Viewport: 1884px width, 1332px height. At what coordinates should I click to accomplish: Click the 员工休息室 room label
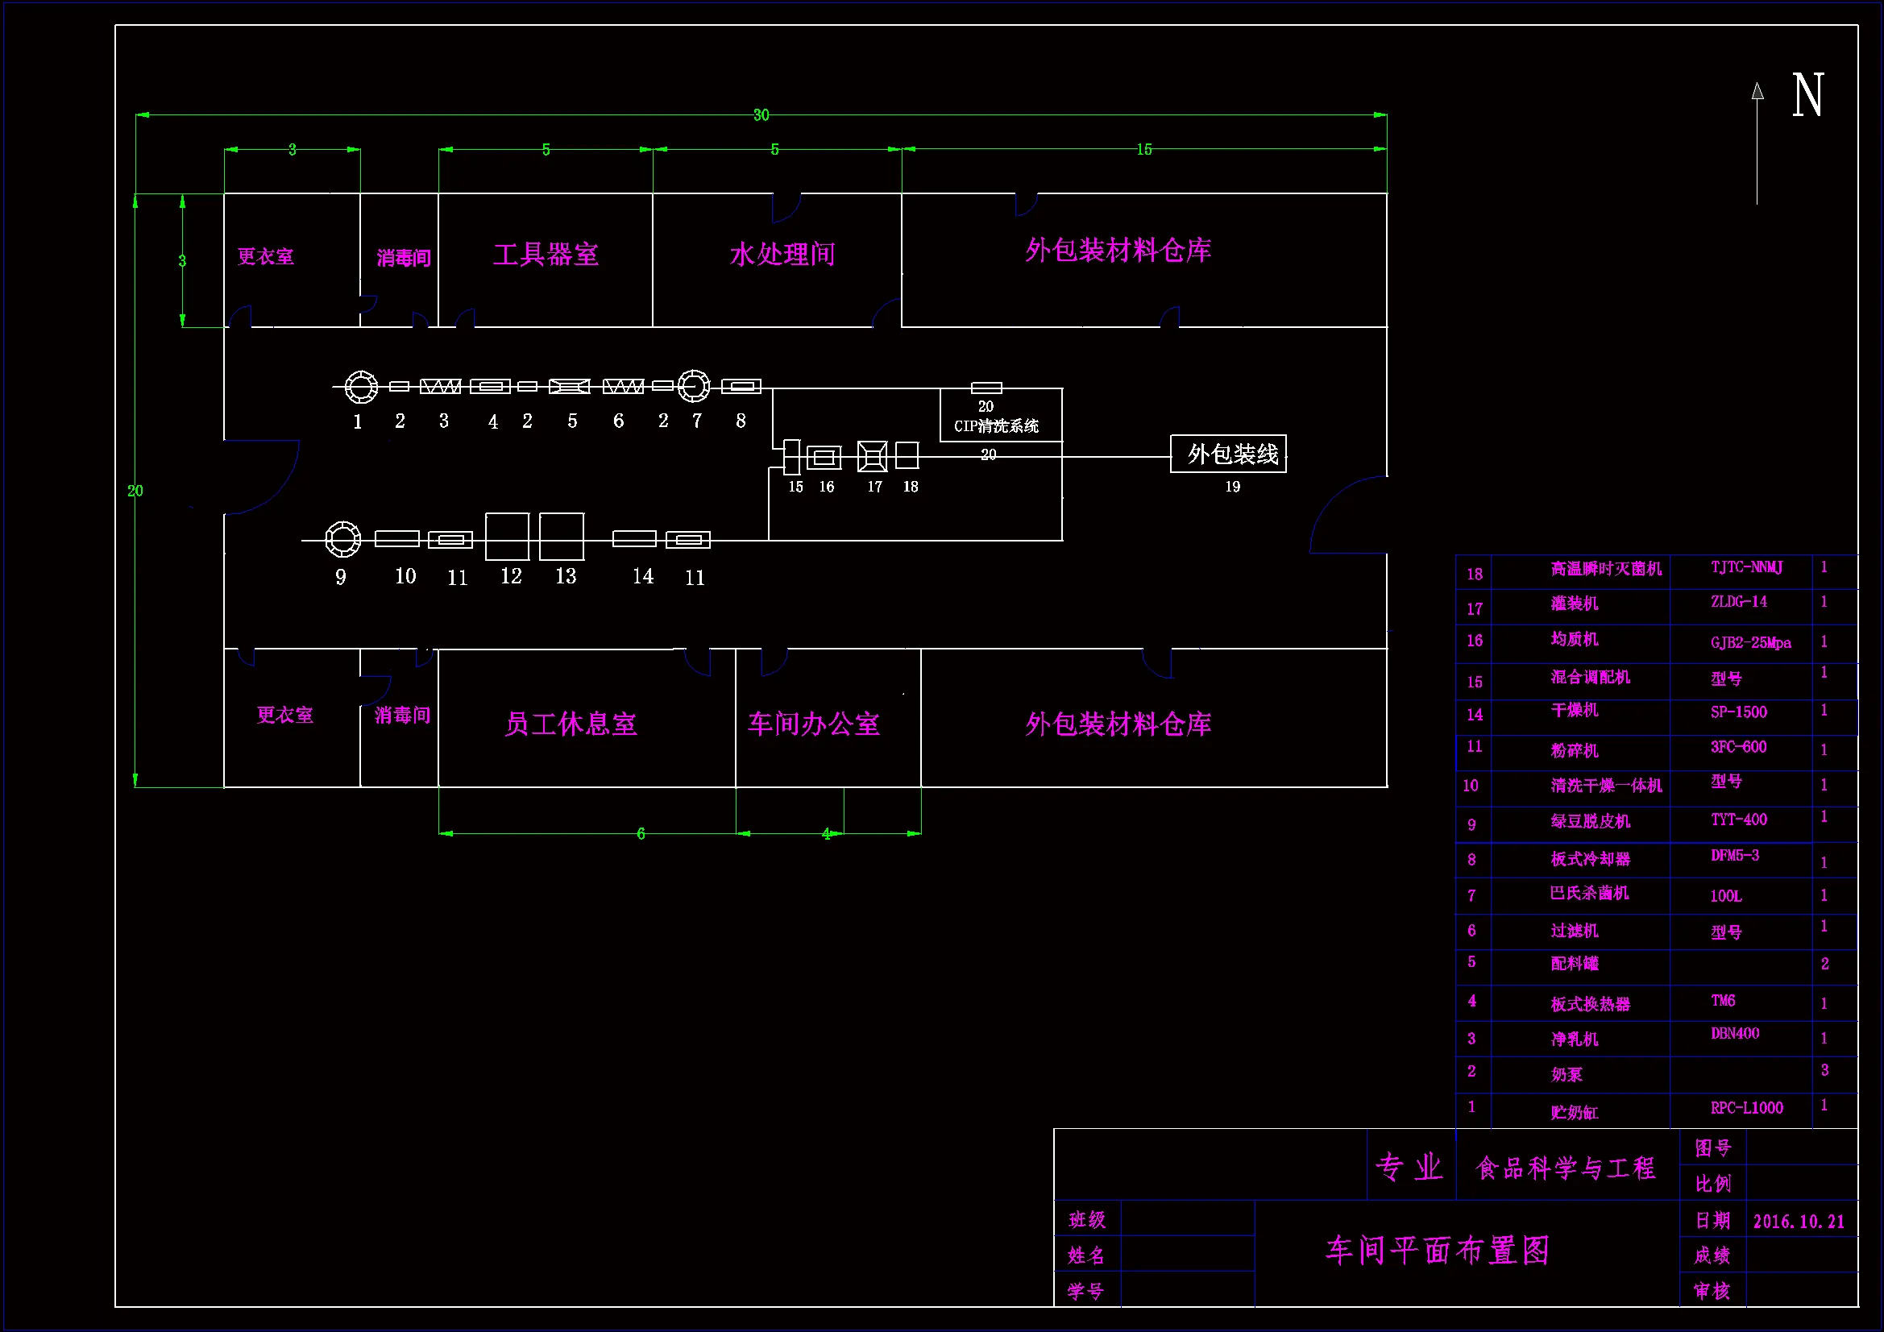[571, 724]
